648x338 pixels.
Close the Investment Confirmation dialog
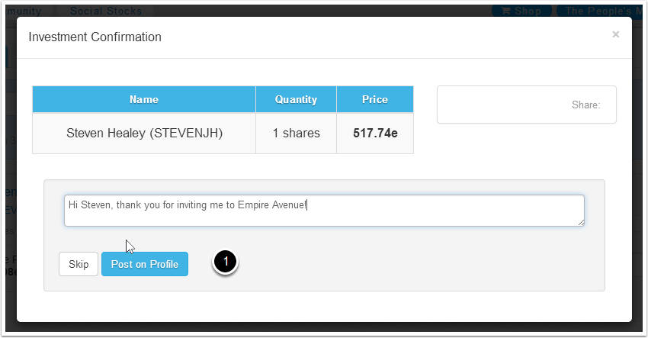pos(615,34)
